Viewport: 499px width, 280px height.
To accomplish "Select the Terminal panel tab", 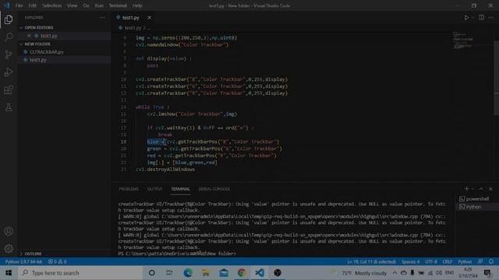I will pos(180,189).
